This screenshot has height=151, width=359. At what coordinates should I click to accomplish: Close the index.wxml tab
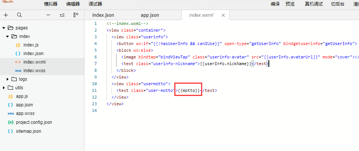(223, 15)
